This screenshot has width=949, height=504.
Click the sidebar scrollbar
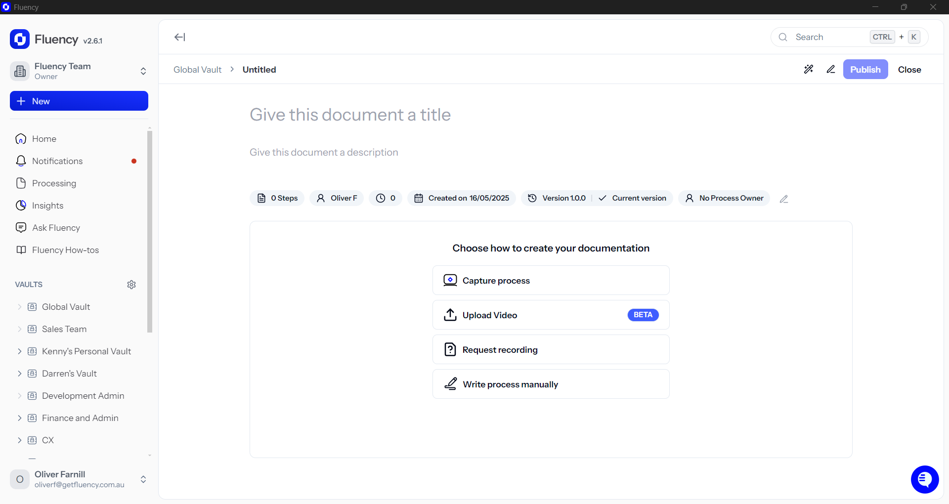coord(150,232)
